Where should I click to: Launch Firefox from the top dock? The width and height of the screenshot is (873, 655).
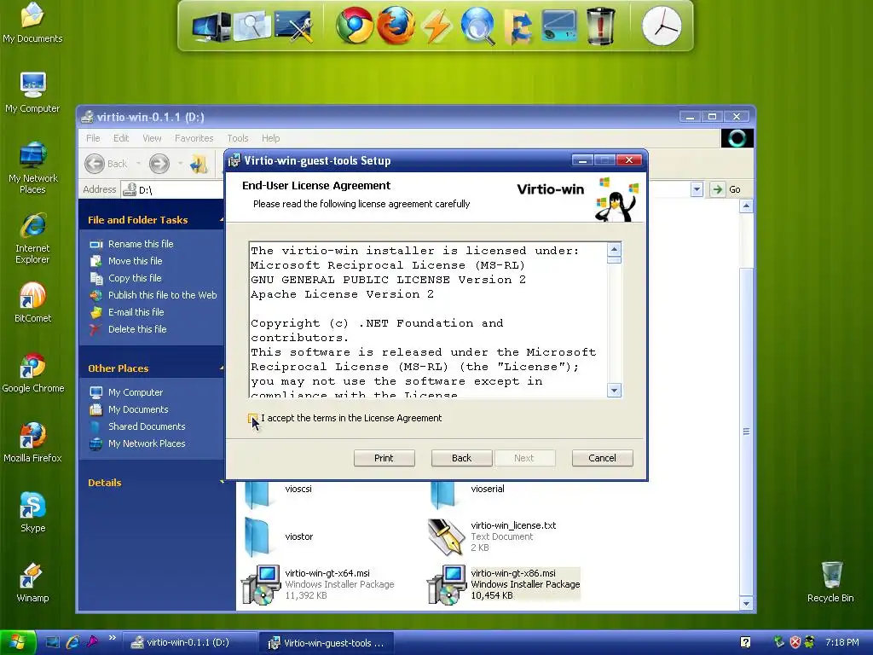click(x=396, y=26)
